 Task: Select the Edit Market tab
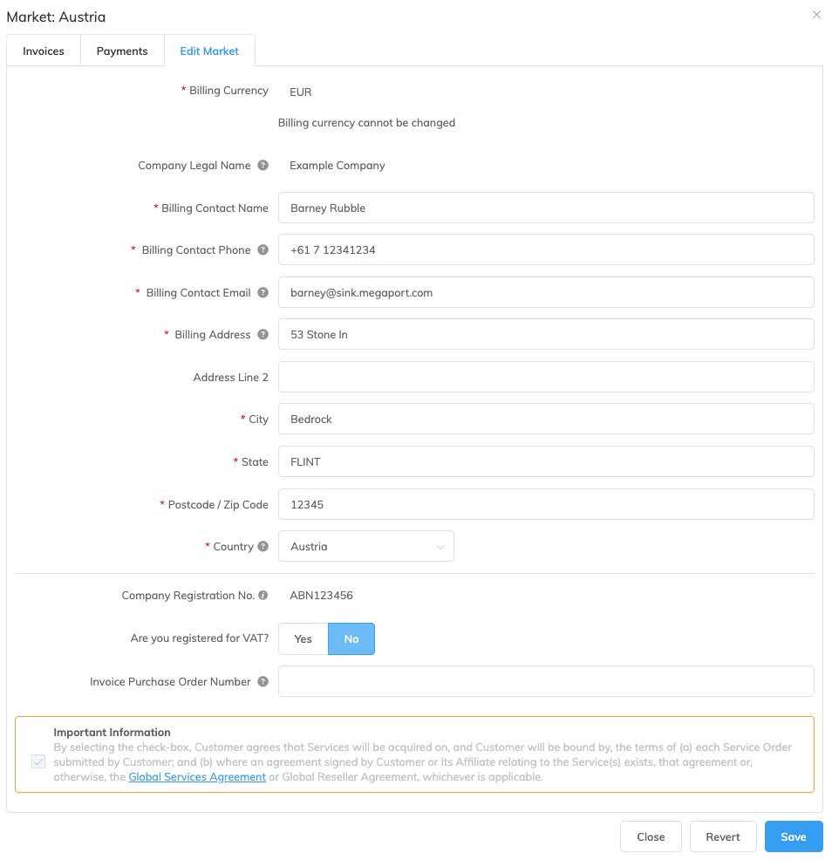(209, 51)
